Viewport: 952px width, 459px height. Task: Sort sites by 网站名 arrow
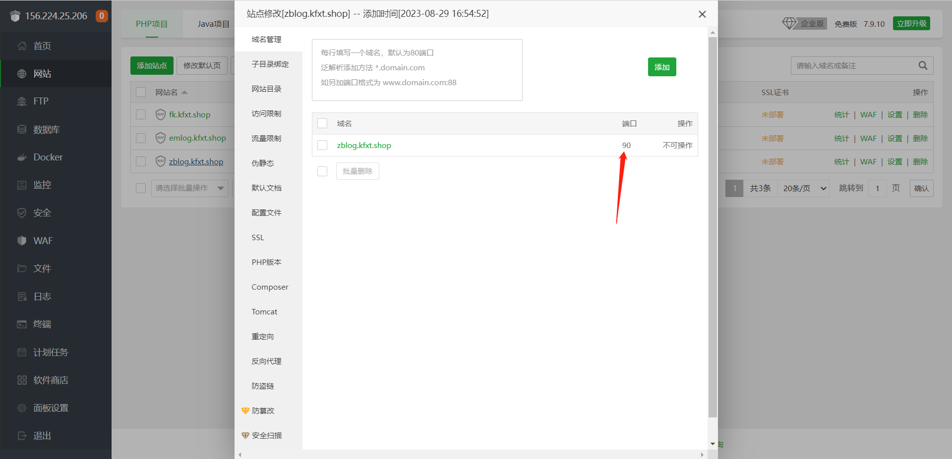tap(184, 93)
